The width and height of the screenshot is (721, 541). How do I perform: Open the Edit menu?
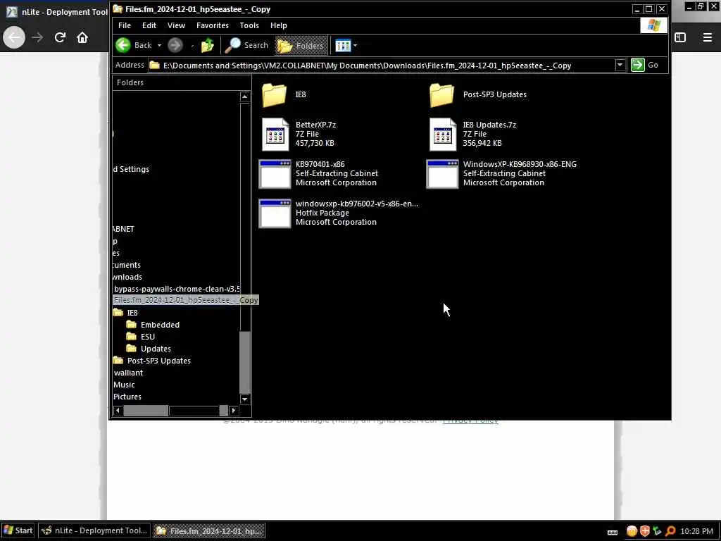pyautogui.click(x=149, y=25)
